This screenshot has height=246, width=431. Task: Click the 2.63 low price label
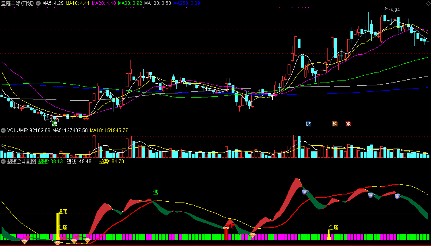pyautogui.click(x=54, y=120)
